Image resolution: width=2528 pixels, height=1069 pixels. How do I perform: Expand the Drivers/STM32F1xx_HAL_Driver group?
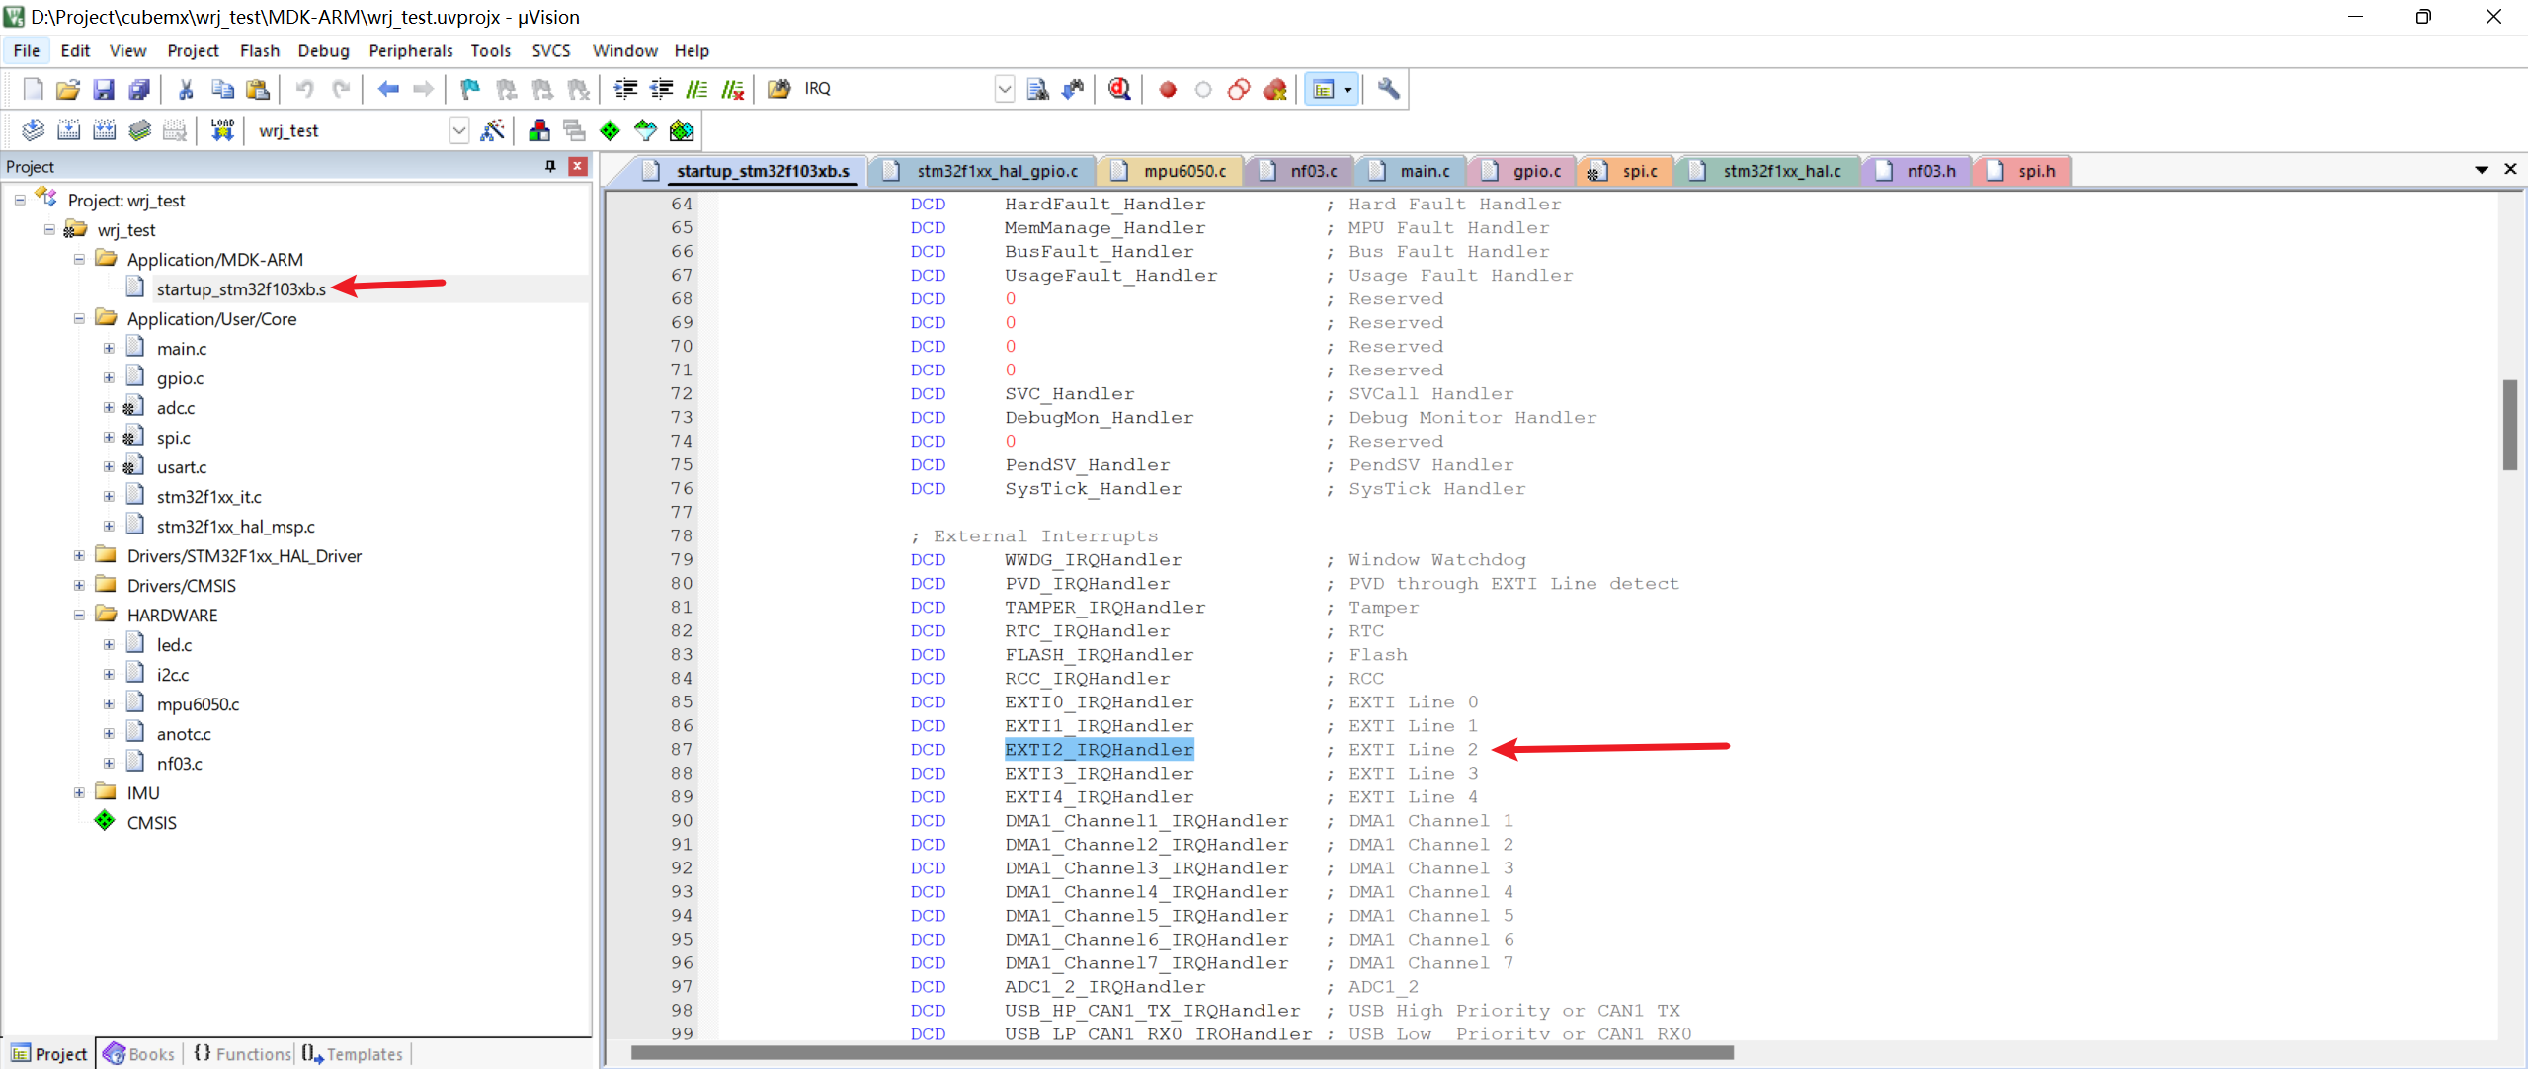(x=79, y=556)
